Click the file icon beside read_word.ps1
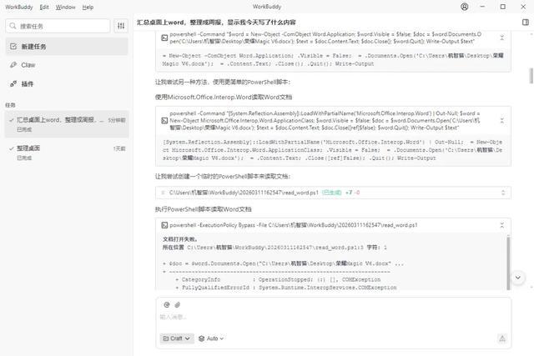Viewport: 534px width, 356px height. [163, 193]
